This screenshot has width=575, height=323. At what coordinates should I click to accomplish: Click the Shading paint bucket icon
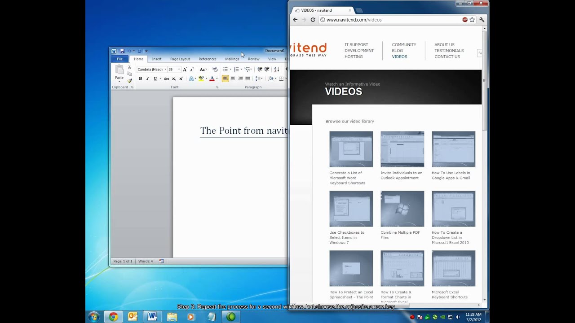pyautogui.click(x=270, y=79)
